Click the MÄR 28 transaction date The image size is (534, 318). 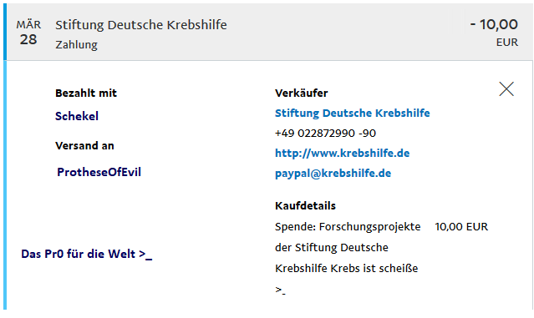[x=28, y=33]
